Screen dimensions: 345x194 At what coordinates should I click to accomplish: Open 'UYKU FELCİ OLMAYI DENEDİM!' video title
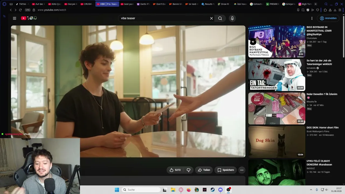319,163
